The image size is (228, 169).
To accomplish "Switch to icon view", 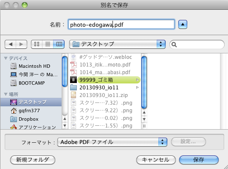I will (x=37, y=44).
